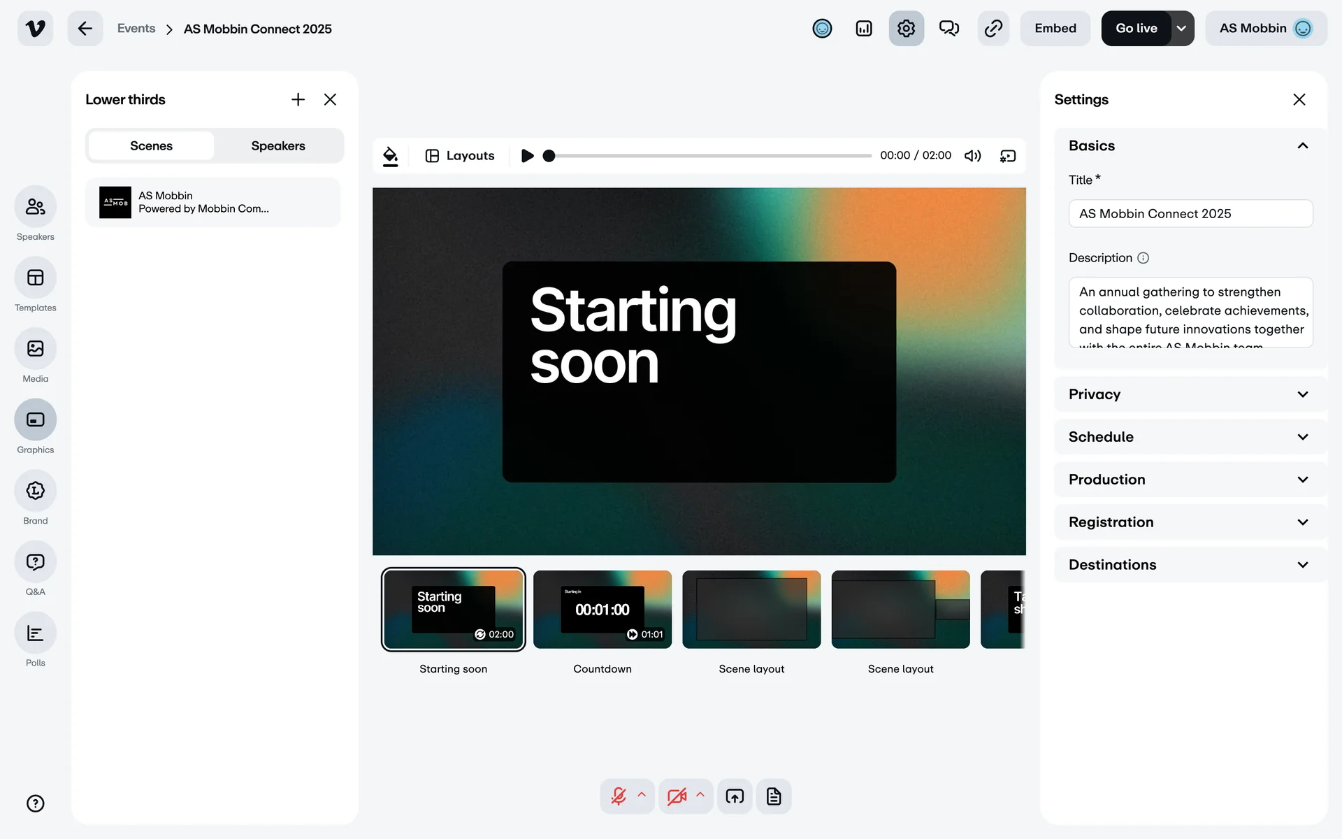
Task: Open the Brand sidebar icon
Action: [35, 491]
